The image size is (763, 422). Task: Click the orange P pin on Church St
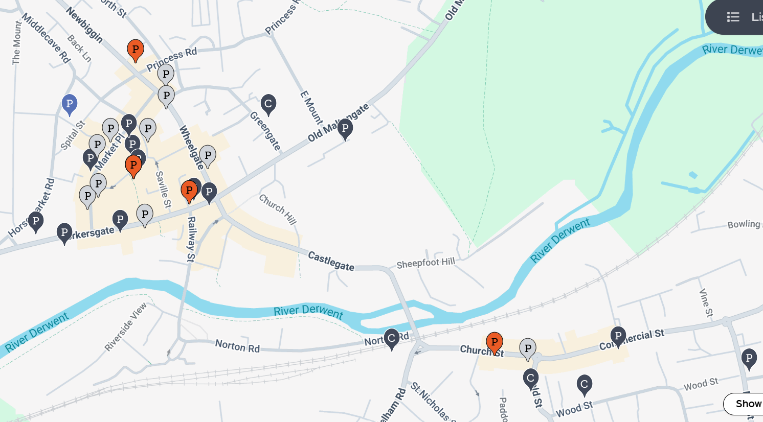495,343
